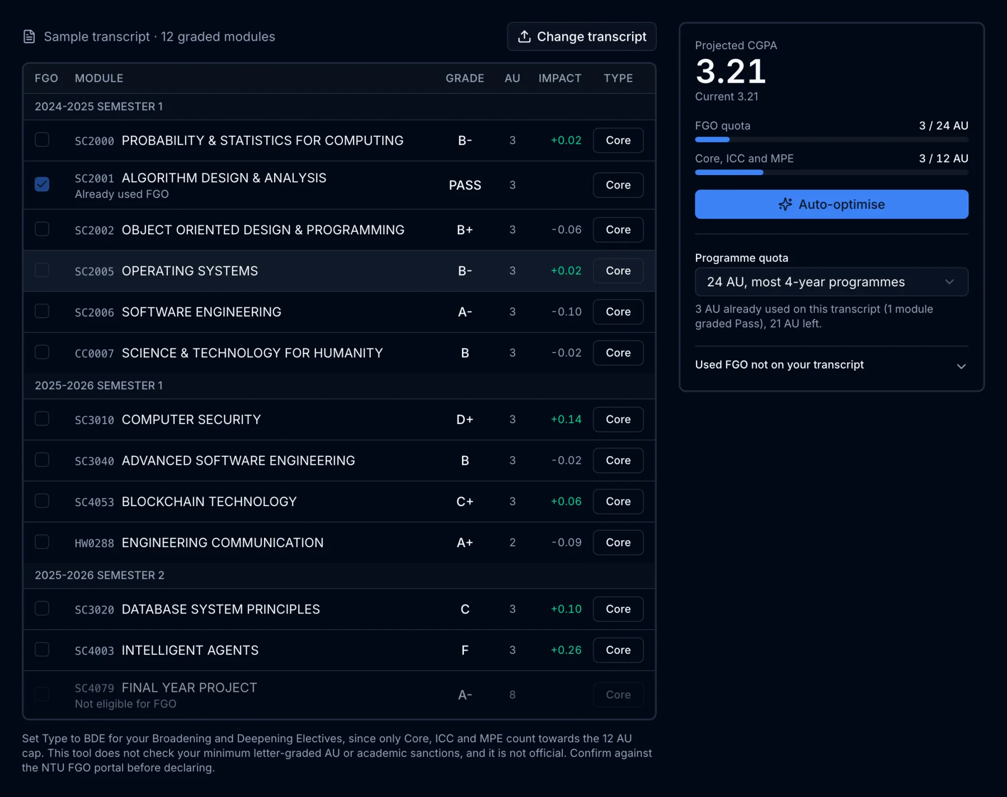
Task: Tick FGO checkbox for SC2006 Software Engineering
Action: 42,310
